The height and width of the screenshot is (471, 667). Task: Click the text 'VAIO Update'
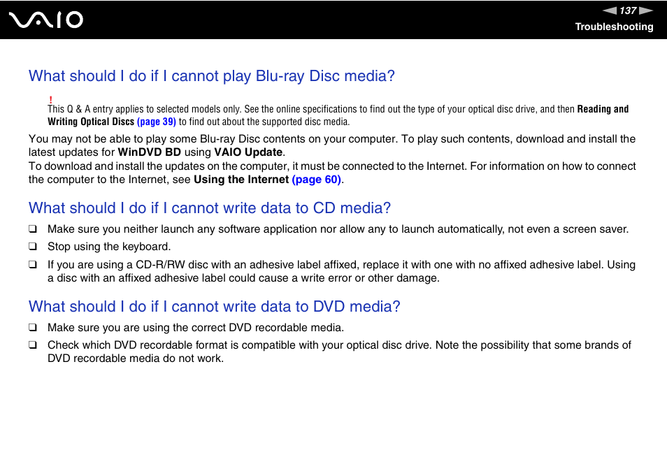[x=248, y=152]
